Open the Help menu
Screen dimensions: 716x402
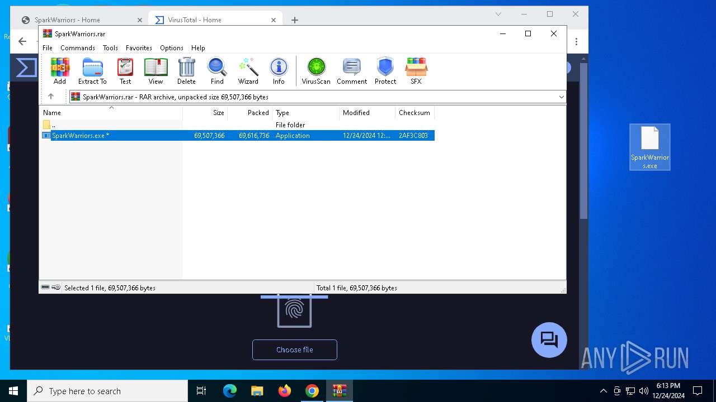coord(198,48)
